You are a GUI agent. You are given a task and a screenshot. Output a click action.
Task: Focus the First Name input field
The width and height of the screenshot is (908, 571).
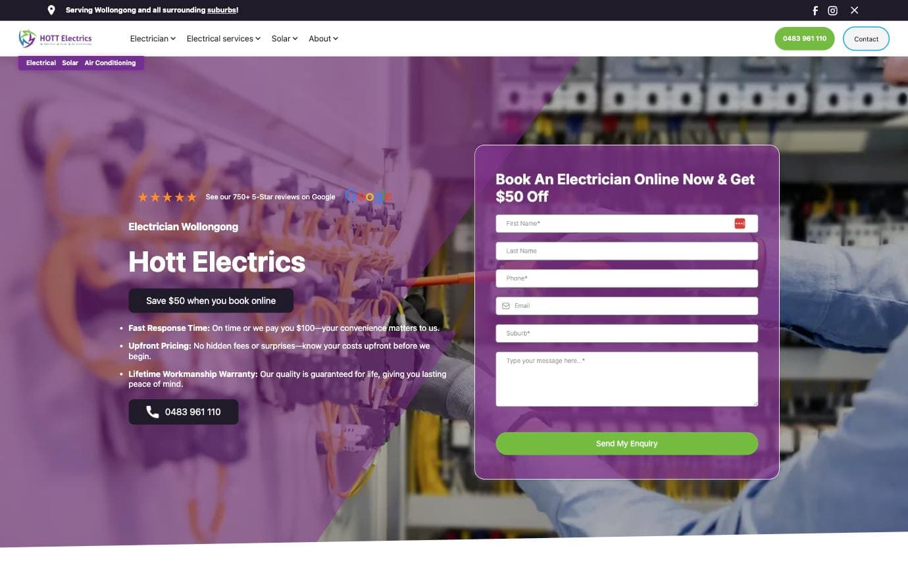click(x=626, y=224)
